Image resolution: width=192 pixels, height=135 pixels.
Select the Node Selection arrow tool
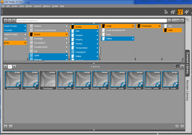coord(166,12)
